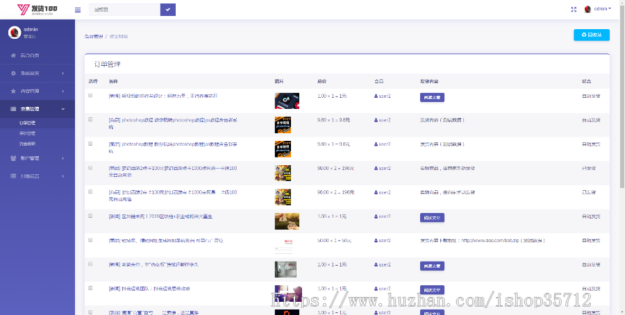Click the 后台管理 breadcrumb link
Screen dimensions: 625x315
point(94,36)
